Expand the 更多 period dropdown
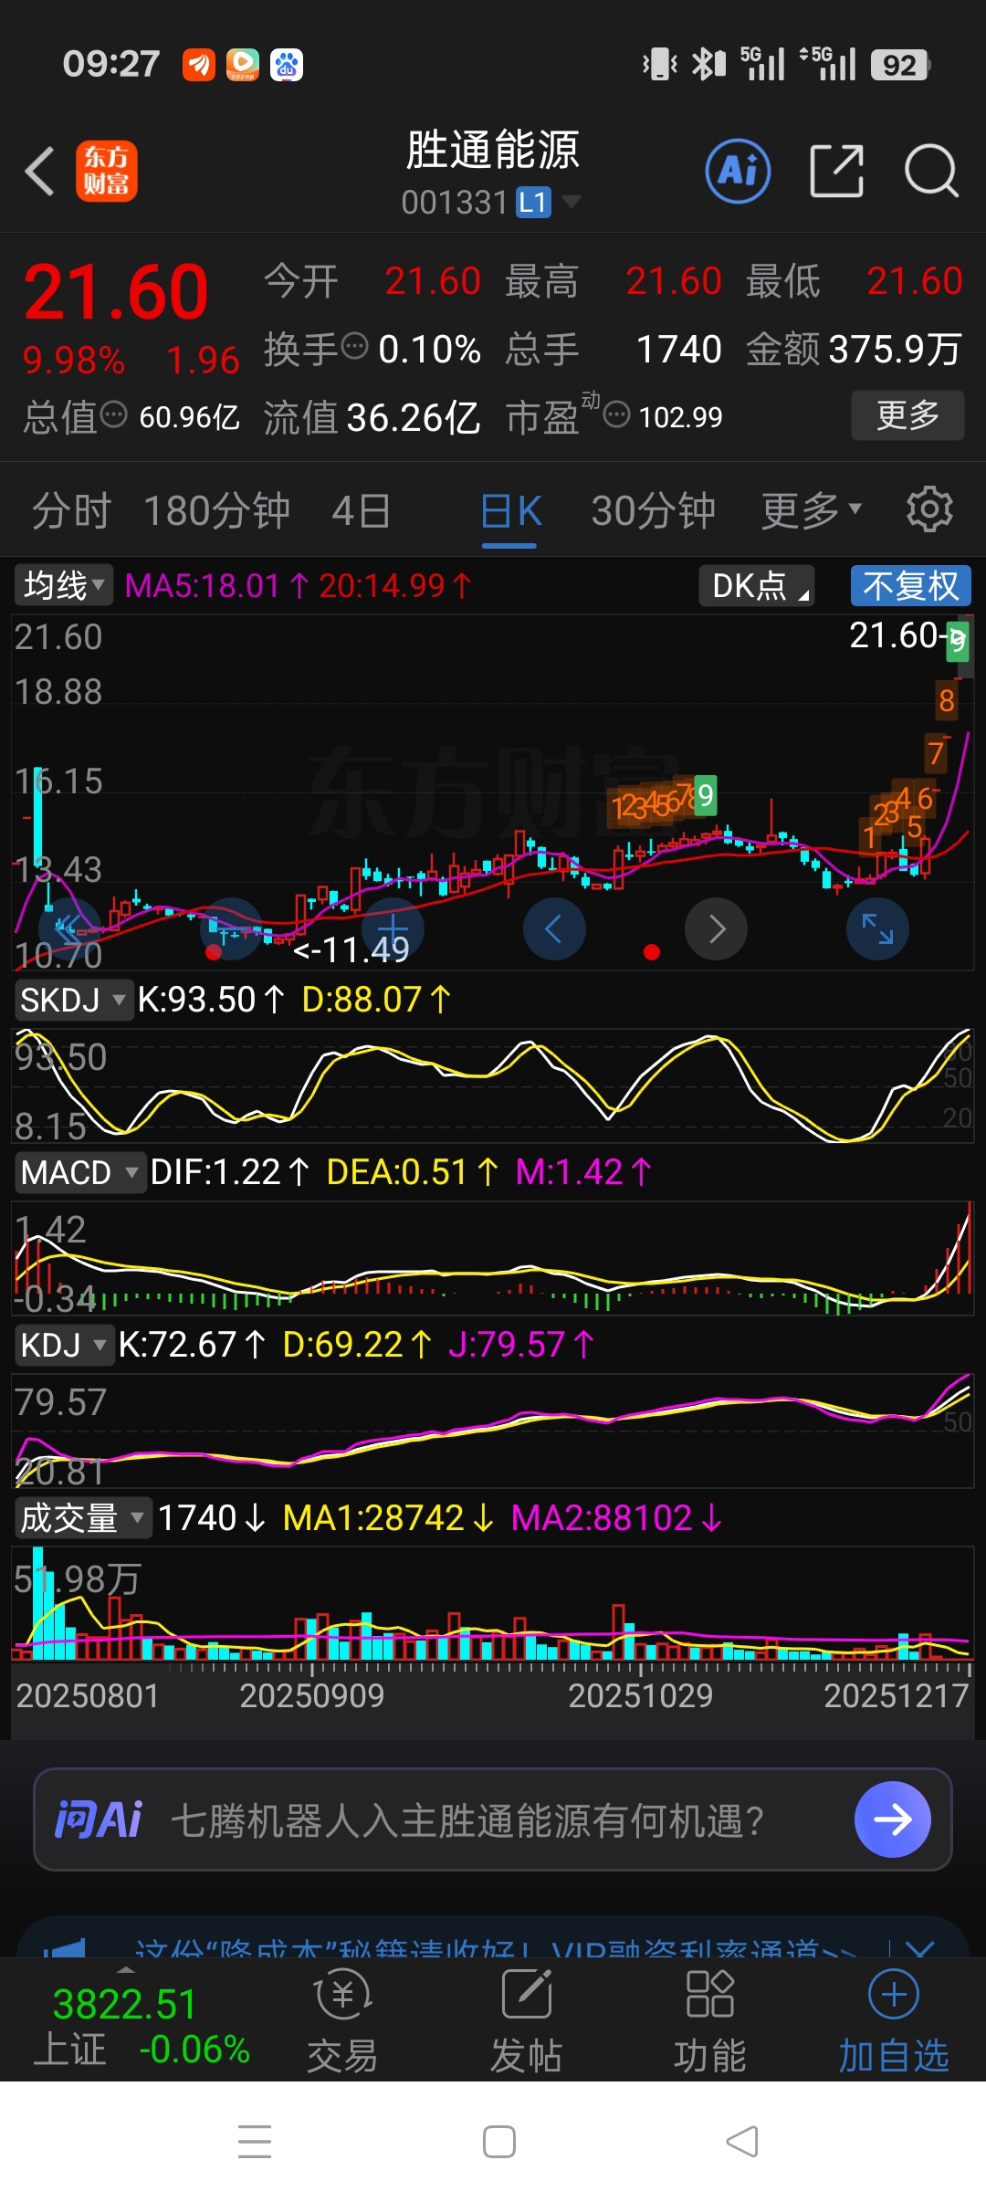This screenshot has width=986, height=2202. (812, 509)
